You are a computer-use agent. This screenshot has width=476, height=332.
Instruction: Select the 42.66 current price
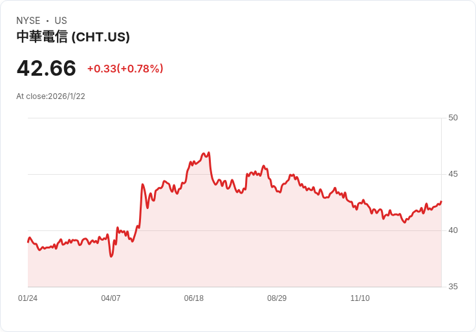(47, 68)
